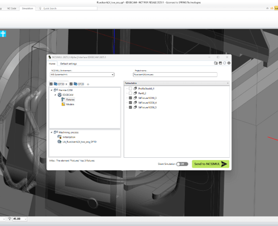Click the gear icon of Lib_Ruecksenk24 program
Image resolution: width=278 pixels, height=226 pixels.
[x=59, y=141]
